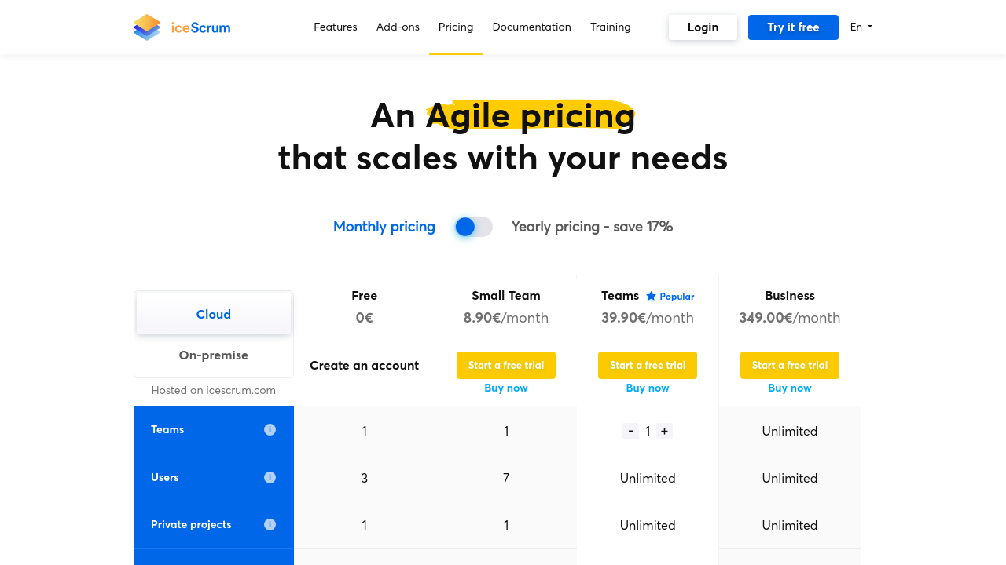1006x565 pixels.
Task: Switch to the On-premise tab
Action: coord(214,355)
